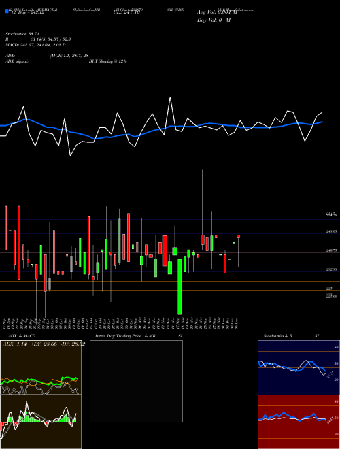Click the 'MACD: 243.07, 241.04, 2.03 D' line
Viewport: 340px width, 449px height.
pyautogui.click(x=35, y=45)
